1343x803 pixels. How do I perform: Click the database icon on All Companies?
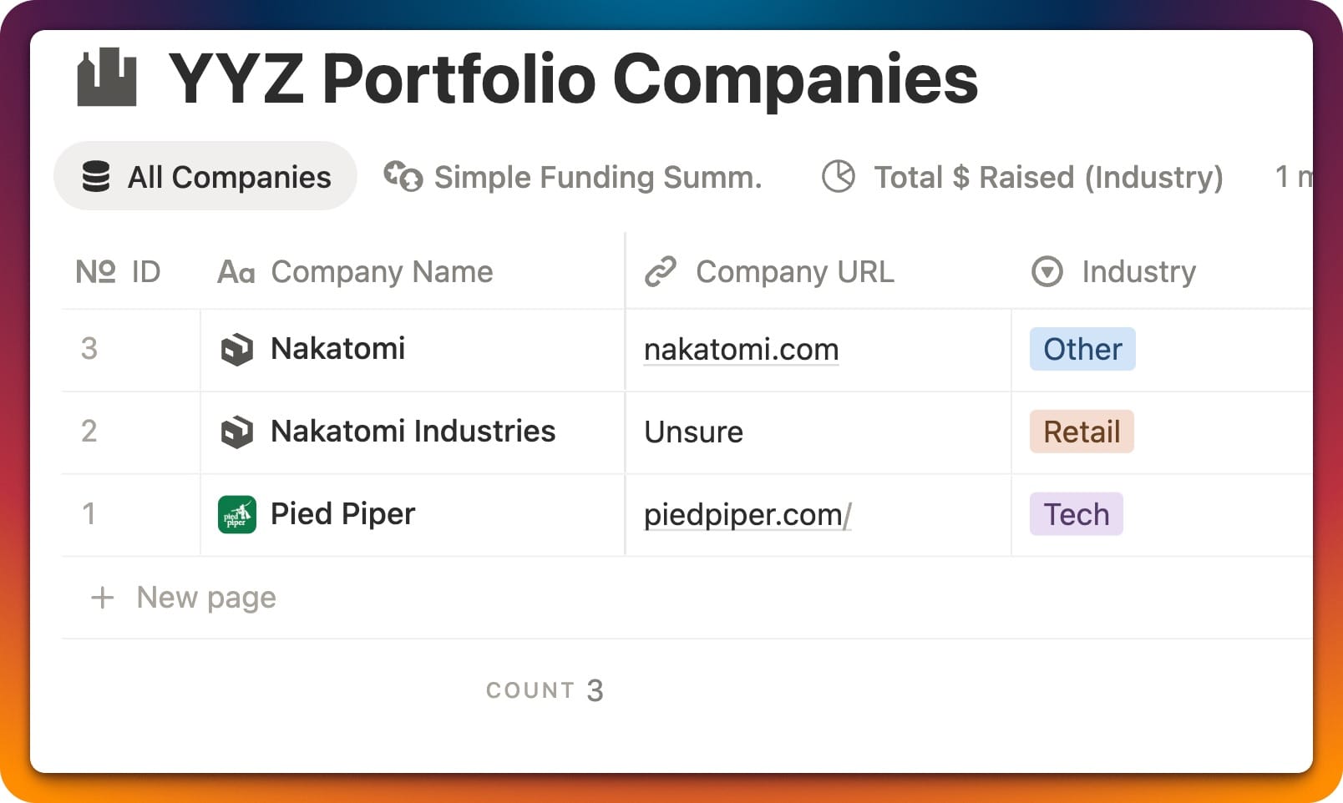click(x=96, y=177)
